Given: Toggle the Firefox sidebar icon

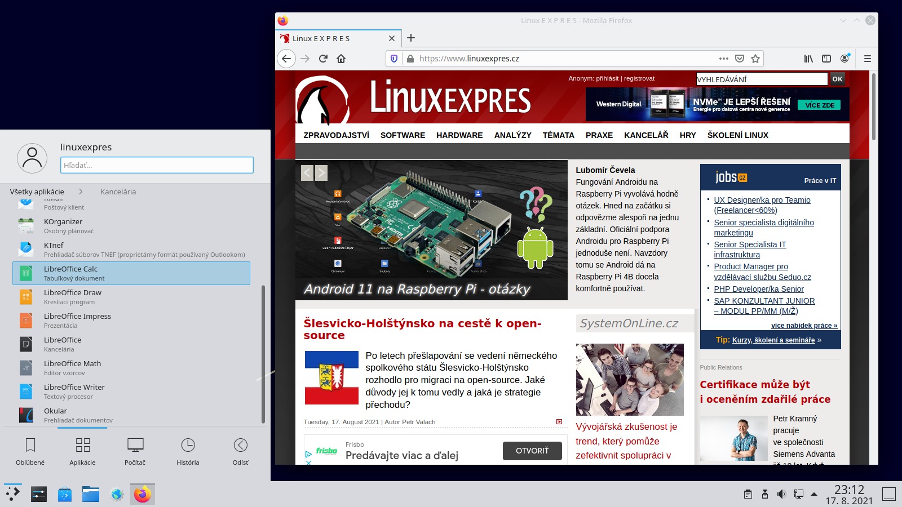Looking at the screenshot, I should pyautogui.click(x=826, y=59).
